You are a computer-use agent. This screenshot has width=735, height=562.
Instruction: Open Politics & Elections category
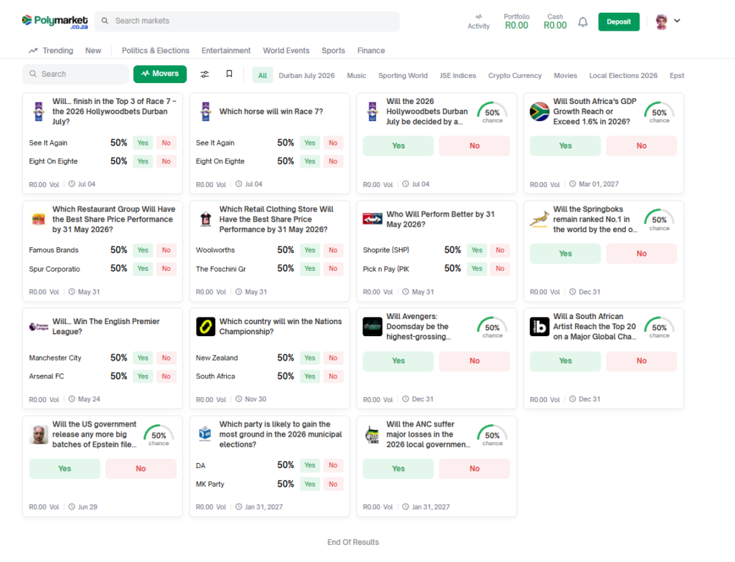coord(156,51)
